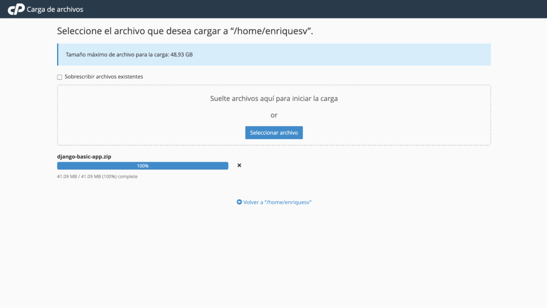Click the django-basic-app.zip file name
547x308 pixels.
[84, 157]
